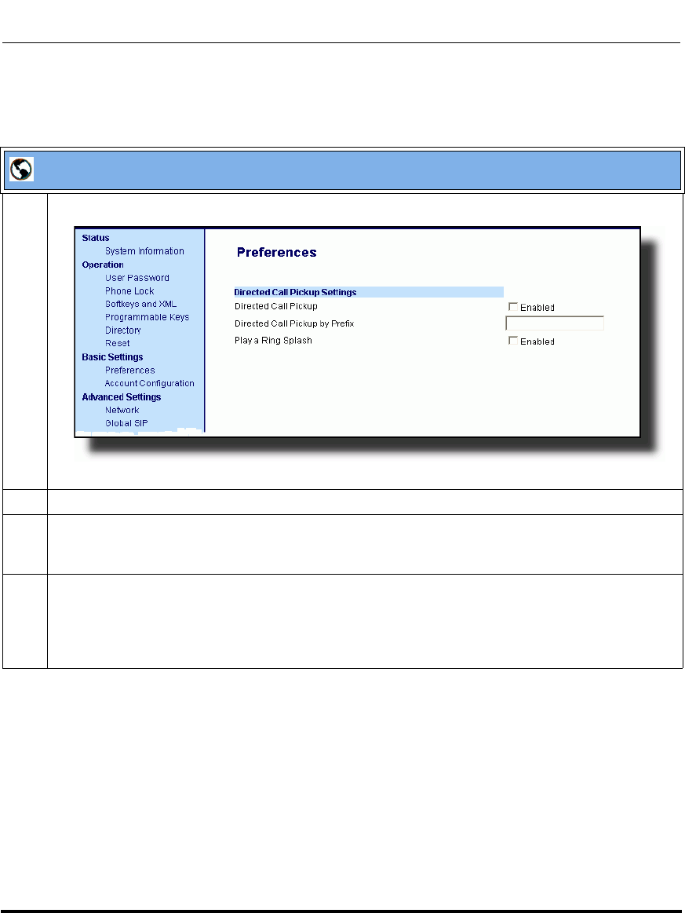Select Reset under Operation
The image size is (685, 913).
tap(117, 344)
